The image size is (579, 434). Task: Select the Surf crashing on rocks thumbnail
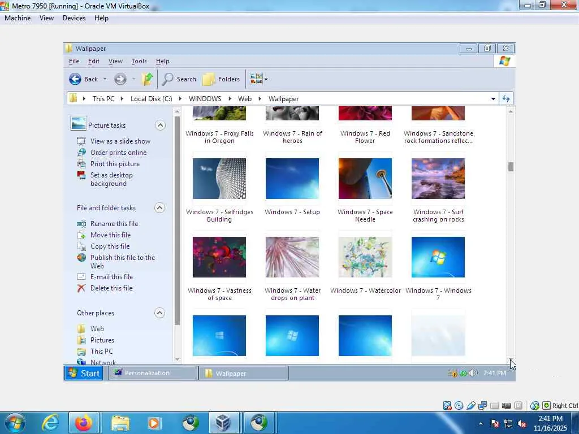(x=438, y=179)
